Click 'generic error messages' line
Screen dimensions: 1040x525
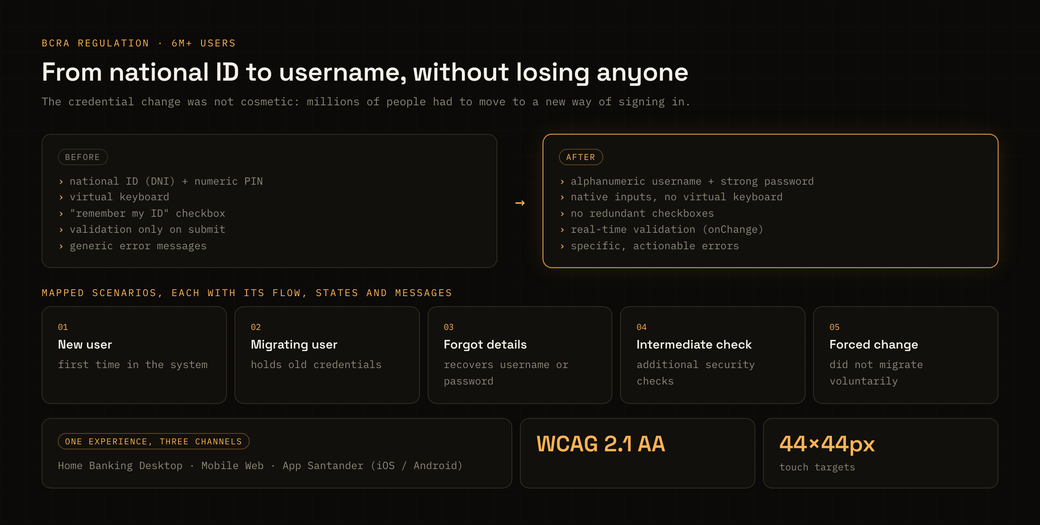pyautogui.click(x=138, y=246)
